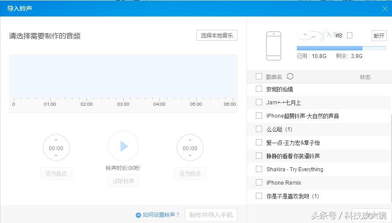Image resolution: width=392 pixels, height=223 pixels.
Task: Click the 剩余: 3.9G storage text
Action: pos(349,56)
